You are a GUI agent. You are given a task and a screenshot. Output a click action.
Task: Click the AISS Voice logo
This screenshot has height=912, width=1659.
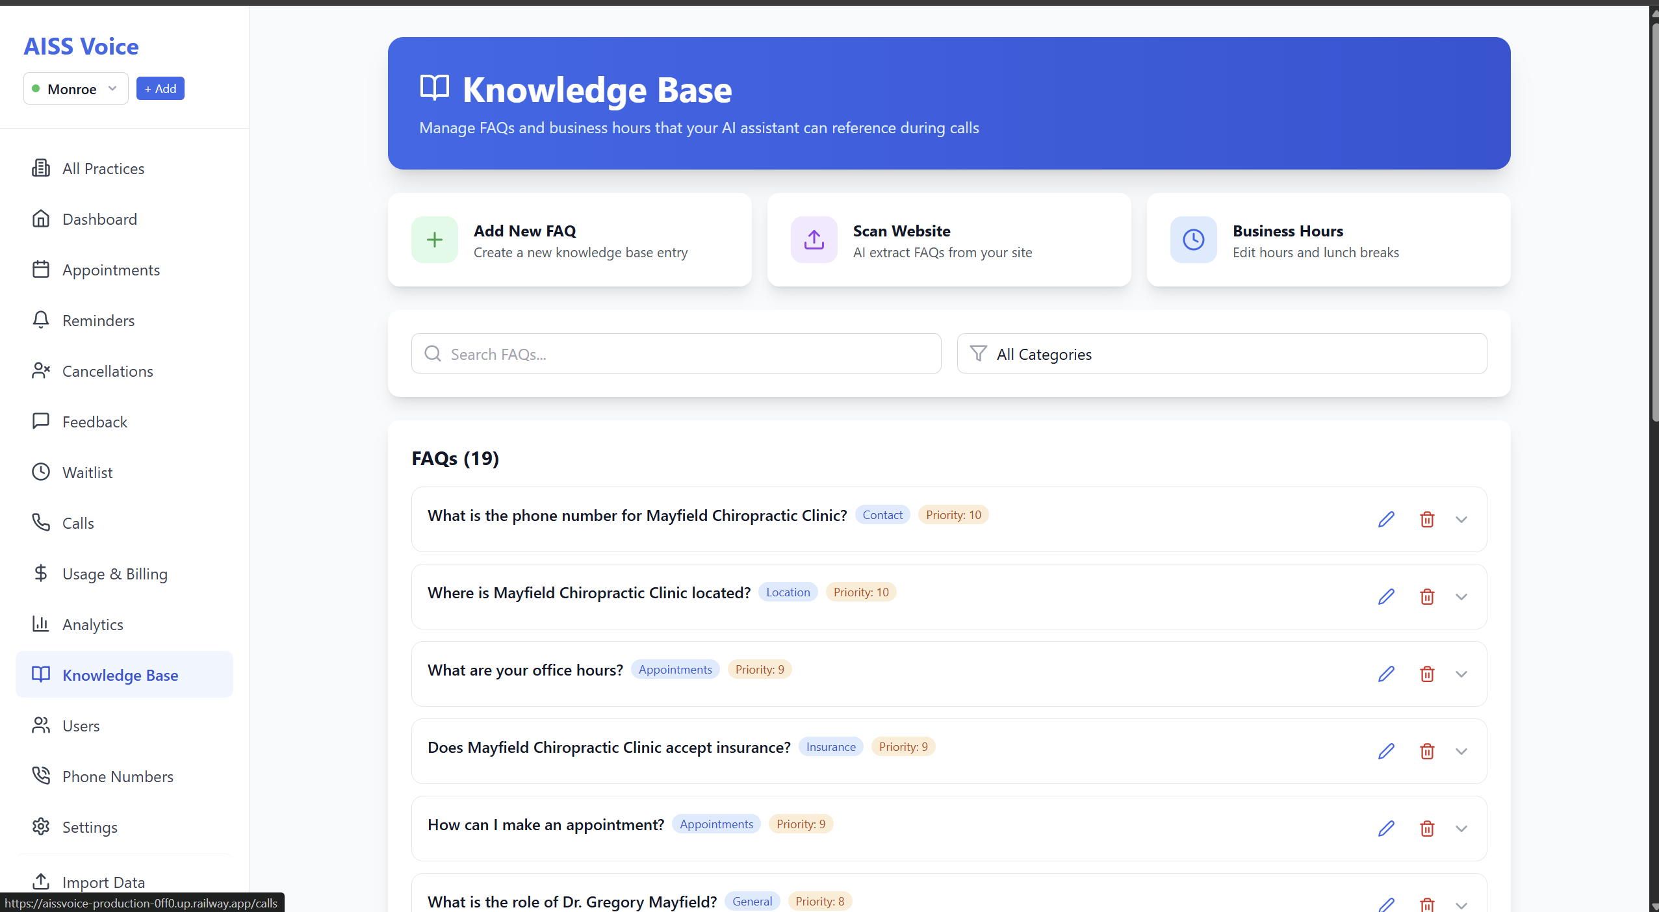(x=81, y=46)
